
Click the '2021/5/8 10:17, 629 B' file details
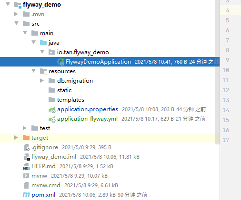pos(148,119)
